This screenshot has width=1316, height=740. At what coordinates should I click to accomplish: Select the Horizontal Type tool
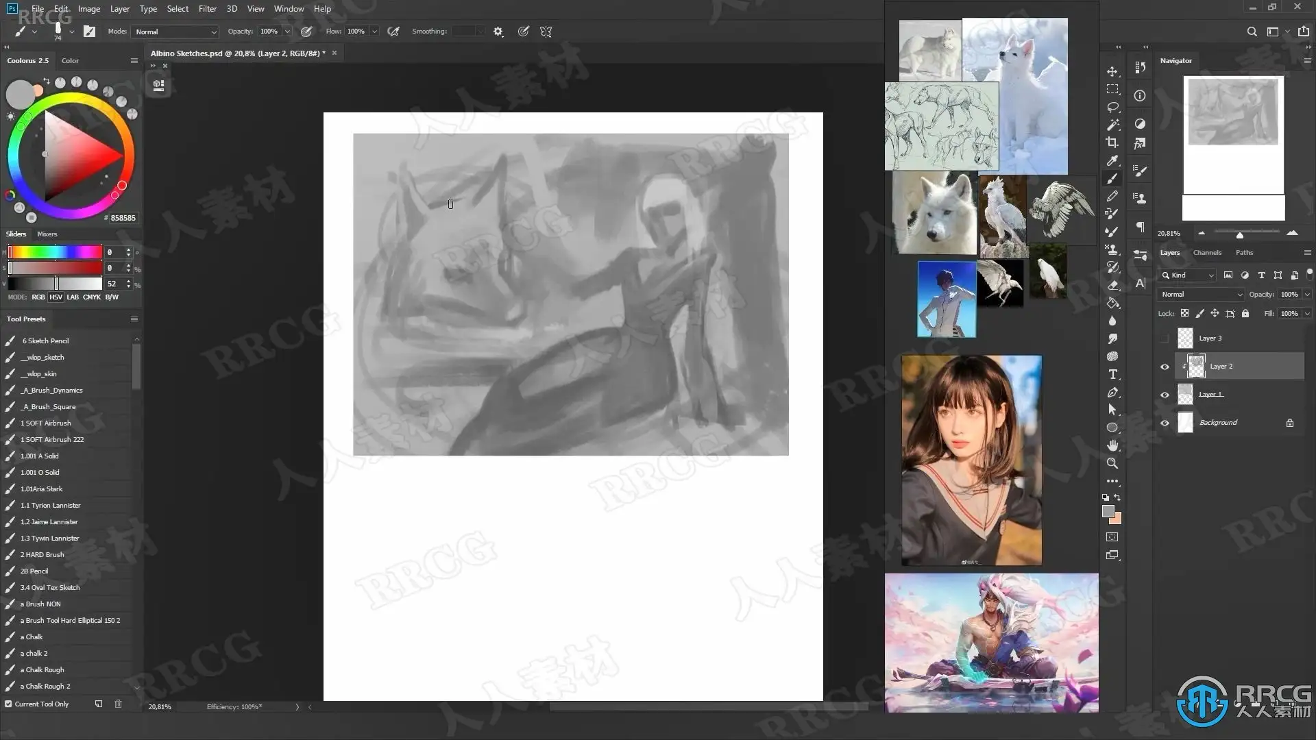[x=1112, y=374]
